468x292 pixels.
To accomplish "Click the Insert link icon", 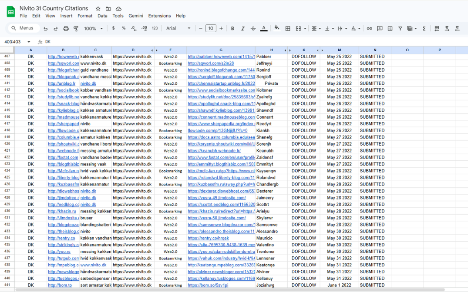I will (x=369, y=29).
